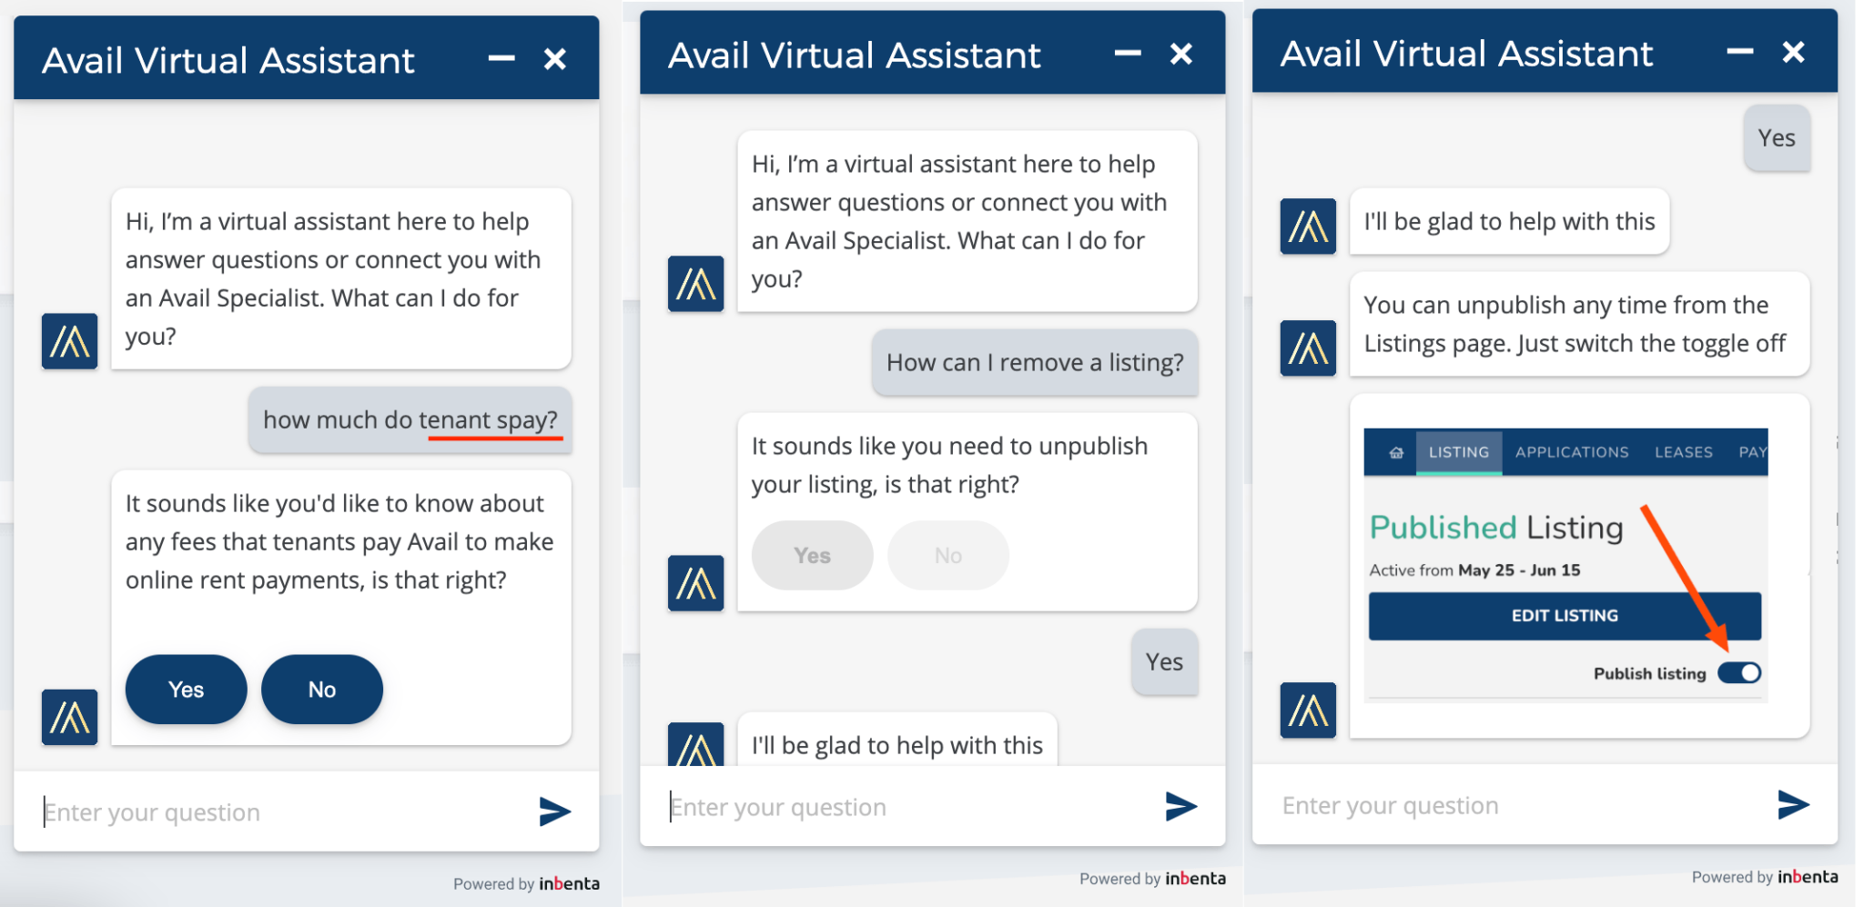Image resolution: width=1864 pixels, height=907 pixels.
Task: Minimize the middle Avail Virtual Assistant window
Action: point(1127,54)
